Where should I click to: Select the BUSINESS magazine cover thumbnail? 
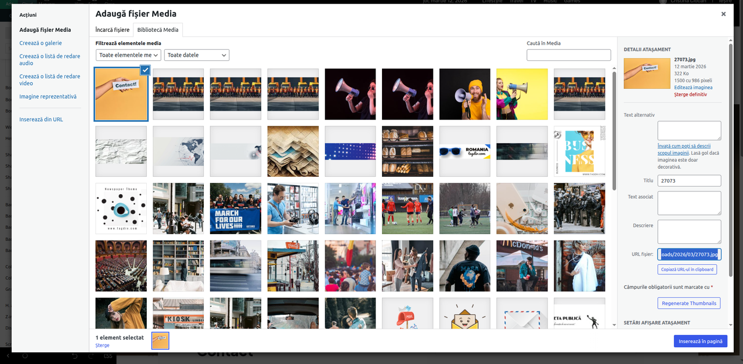(x=579, y=151)
